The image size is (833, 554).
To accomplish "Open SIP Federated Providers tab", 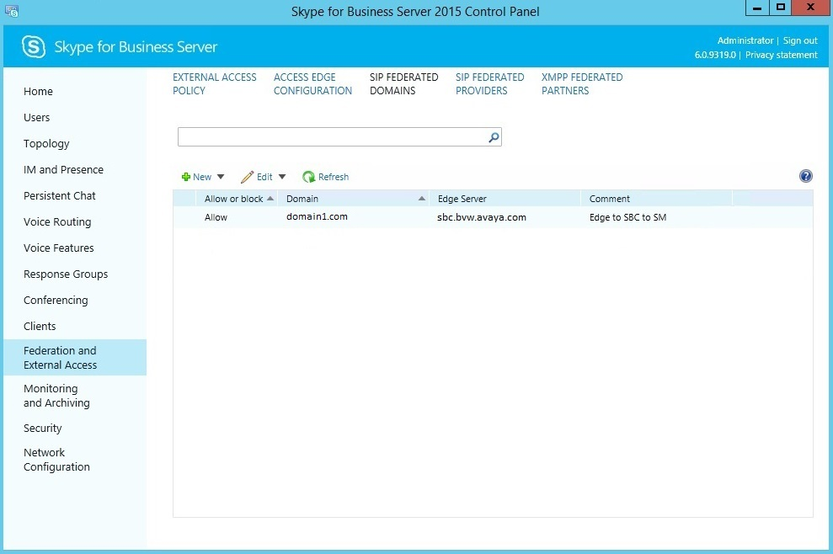I will pyautogui.click(x=490, y=84).
